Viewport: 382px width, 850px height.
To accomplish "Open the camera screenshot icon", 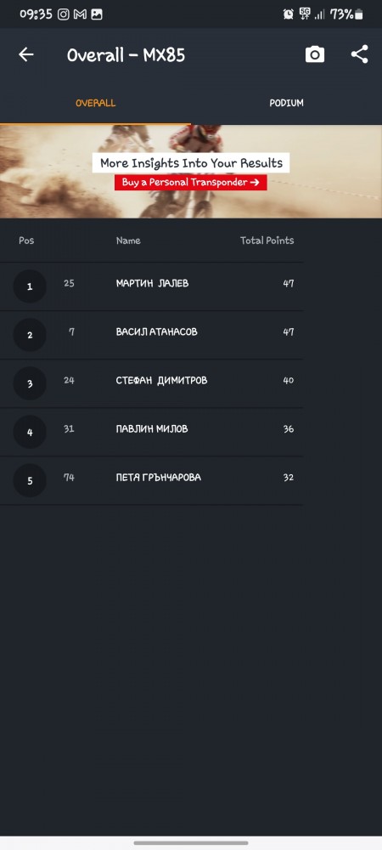I will click(x=315, y=54).
